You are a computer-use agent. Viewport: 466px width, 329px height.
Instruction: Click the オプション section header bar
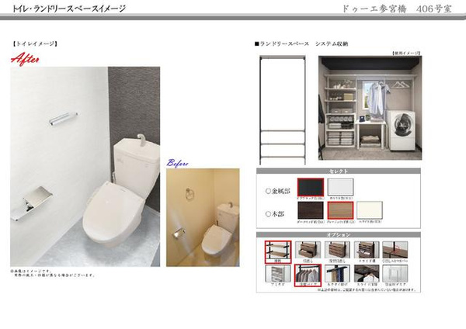(x=339, y=234)
